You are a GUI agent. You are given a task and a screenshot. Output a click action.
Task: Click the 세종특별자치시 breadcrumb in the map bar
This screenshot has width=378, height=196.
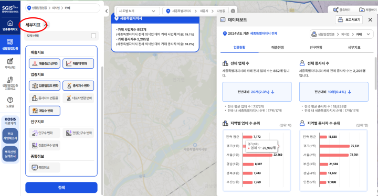click(x=182, y=11)
